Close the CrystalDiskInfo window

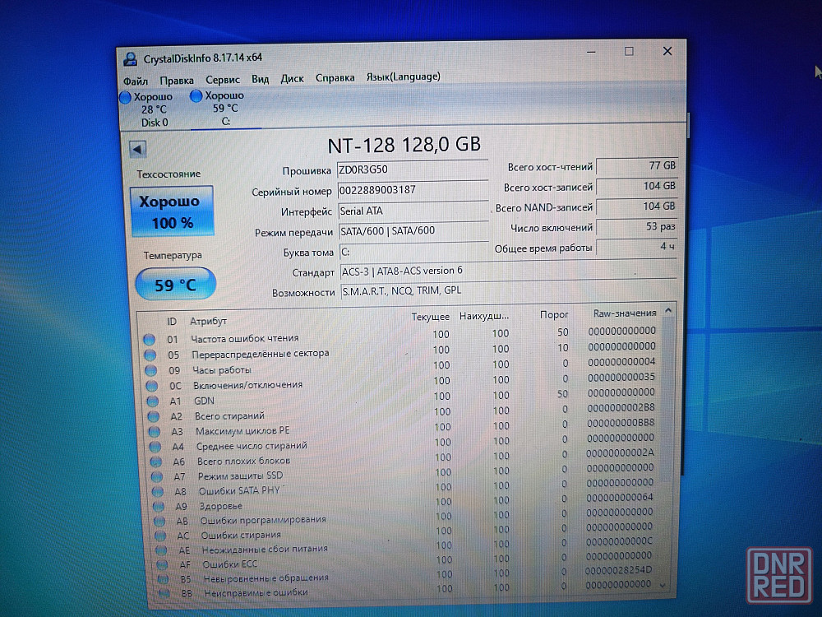click(x=667, y=51)
